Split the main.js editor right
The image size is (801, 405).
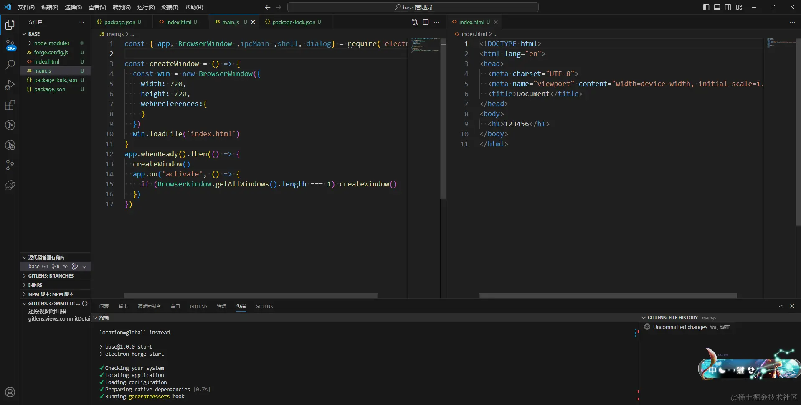426,22
